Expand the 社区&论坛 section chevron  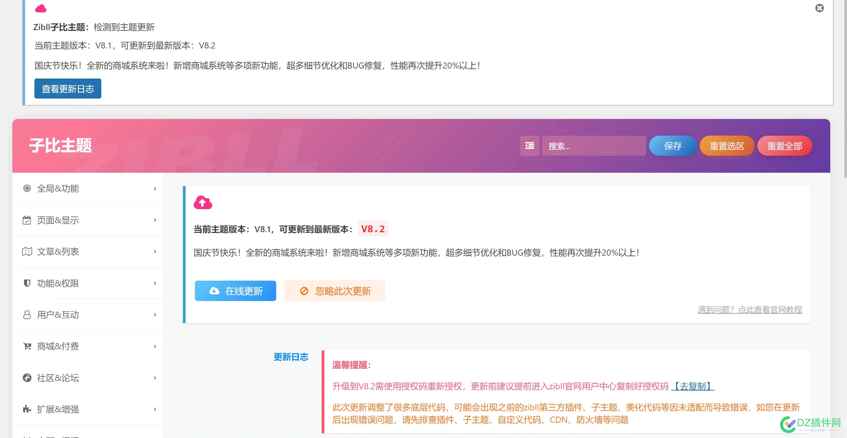click(154, 378)
